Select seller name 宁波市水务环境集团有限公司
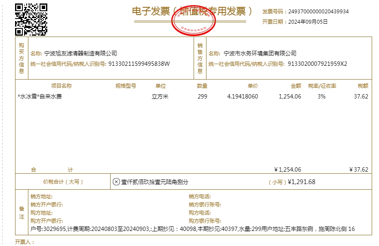This screenshot has width=379, height=246. pos(260,53)
